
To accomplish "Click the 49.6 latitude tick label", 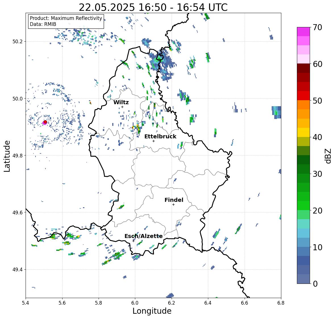I will coord(18,212).
